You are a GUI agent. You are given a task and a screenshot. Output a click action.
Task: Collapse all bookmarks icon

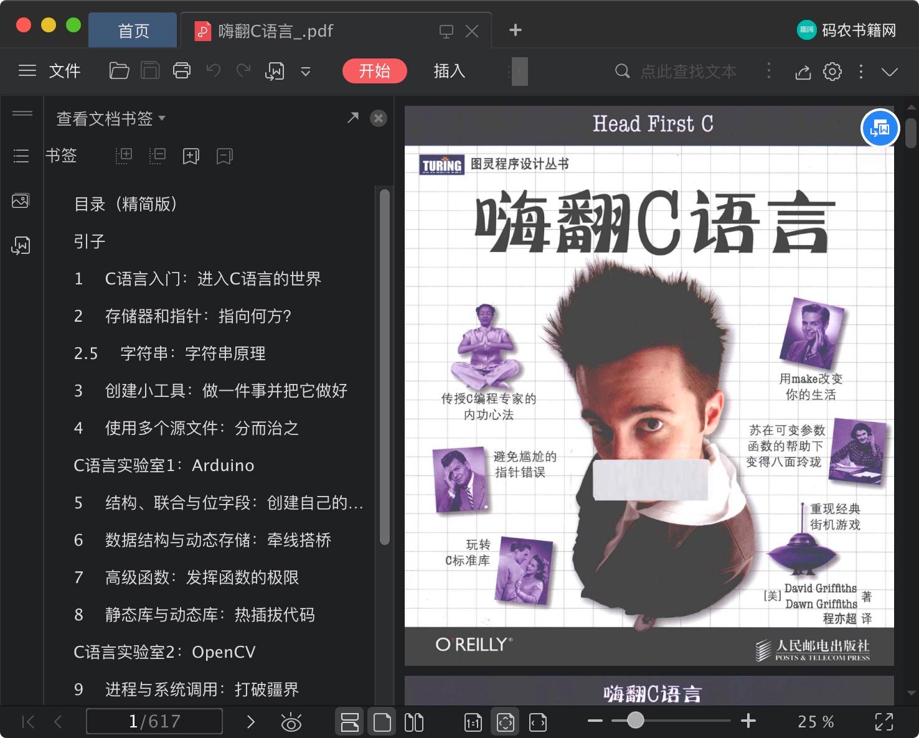158,156
